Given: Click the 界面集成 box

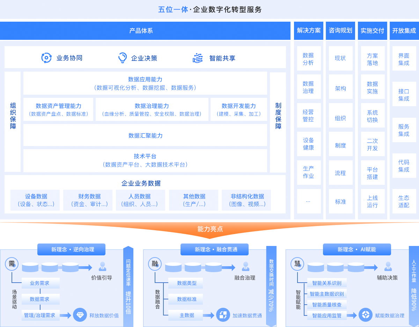Looking at the screenshot, I should (404, 59).
